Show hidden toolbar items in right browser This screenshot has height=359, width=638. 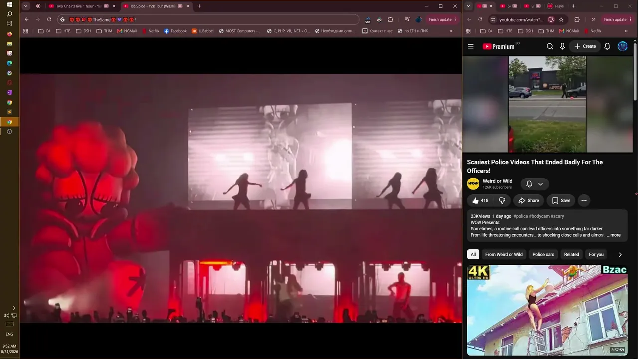(593, 19)
